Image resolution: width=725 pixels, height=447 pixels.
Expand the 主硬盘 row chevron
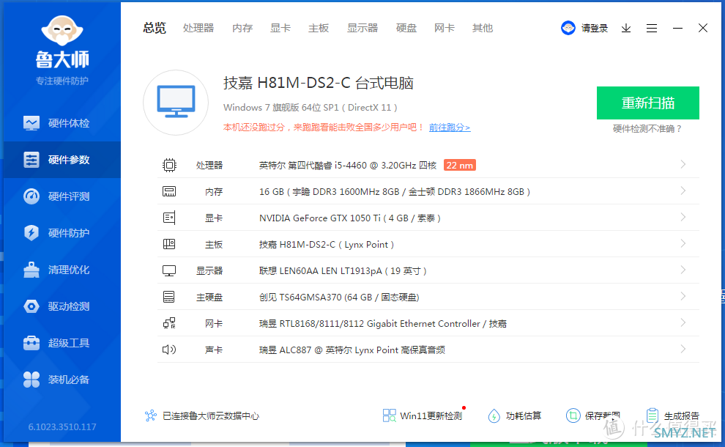(x=683, y=296)
